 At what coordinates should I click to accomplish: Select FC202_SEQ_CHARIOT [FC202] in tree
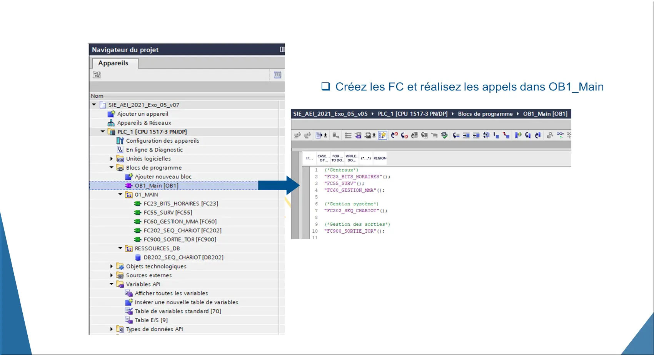coord(182,230)
